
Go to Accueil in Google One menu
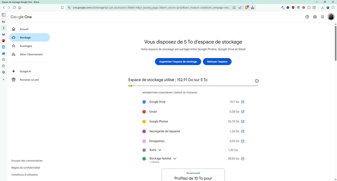(x=29, y=29)
